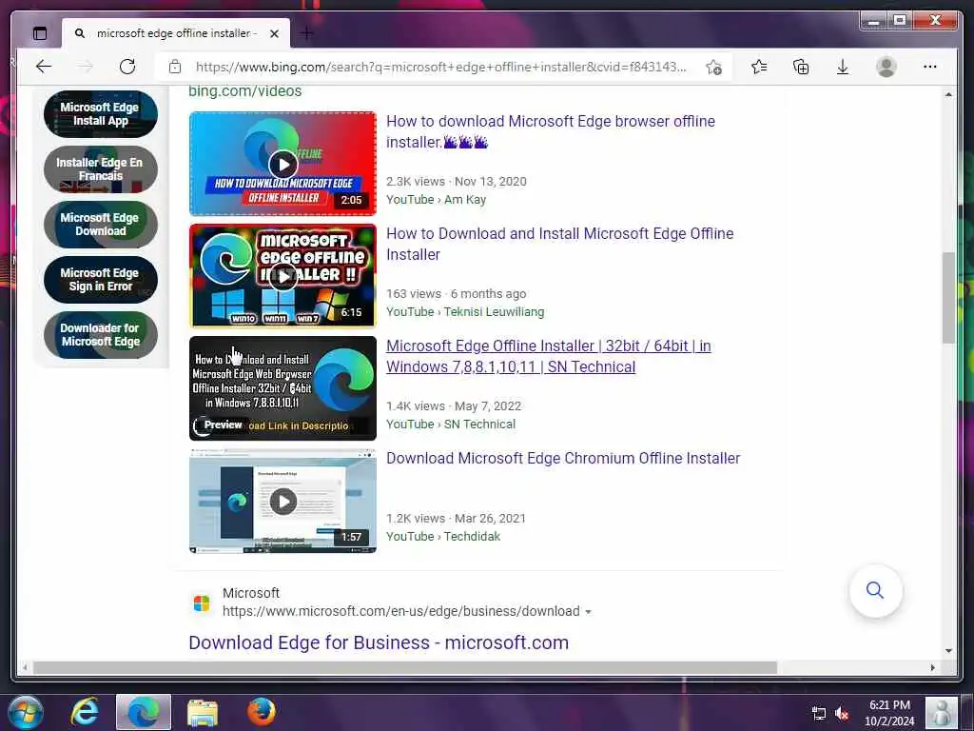Click 'YouTube › Am Kay' source text

(436, 200)
